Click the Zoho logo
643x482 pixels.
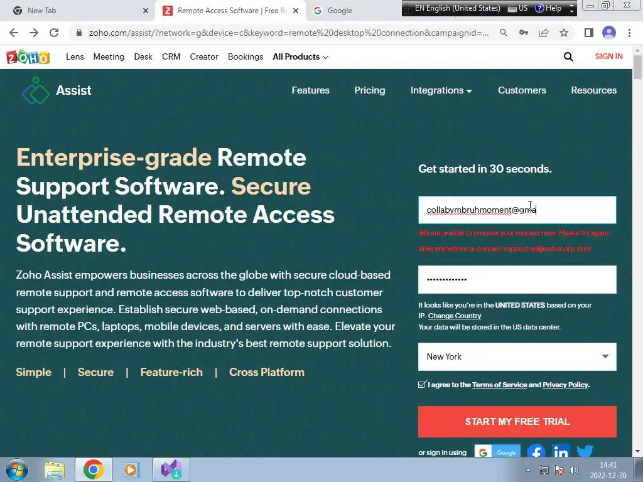pyautogui.click(x=28, y=57)
